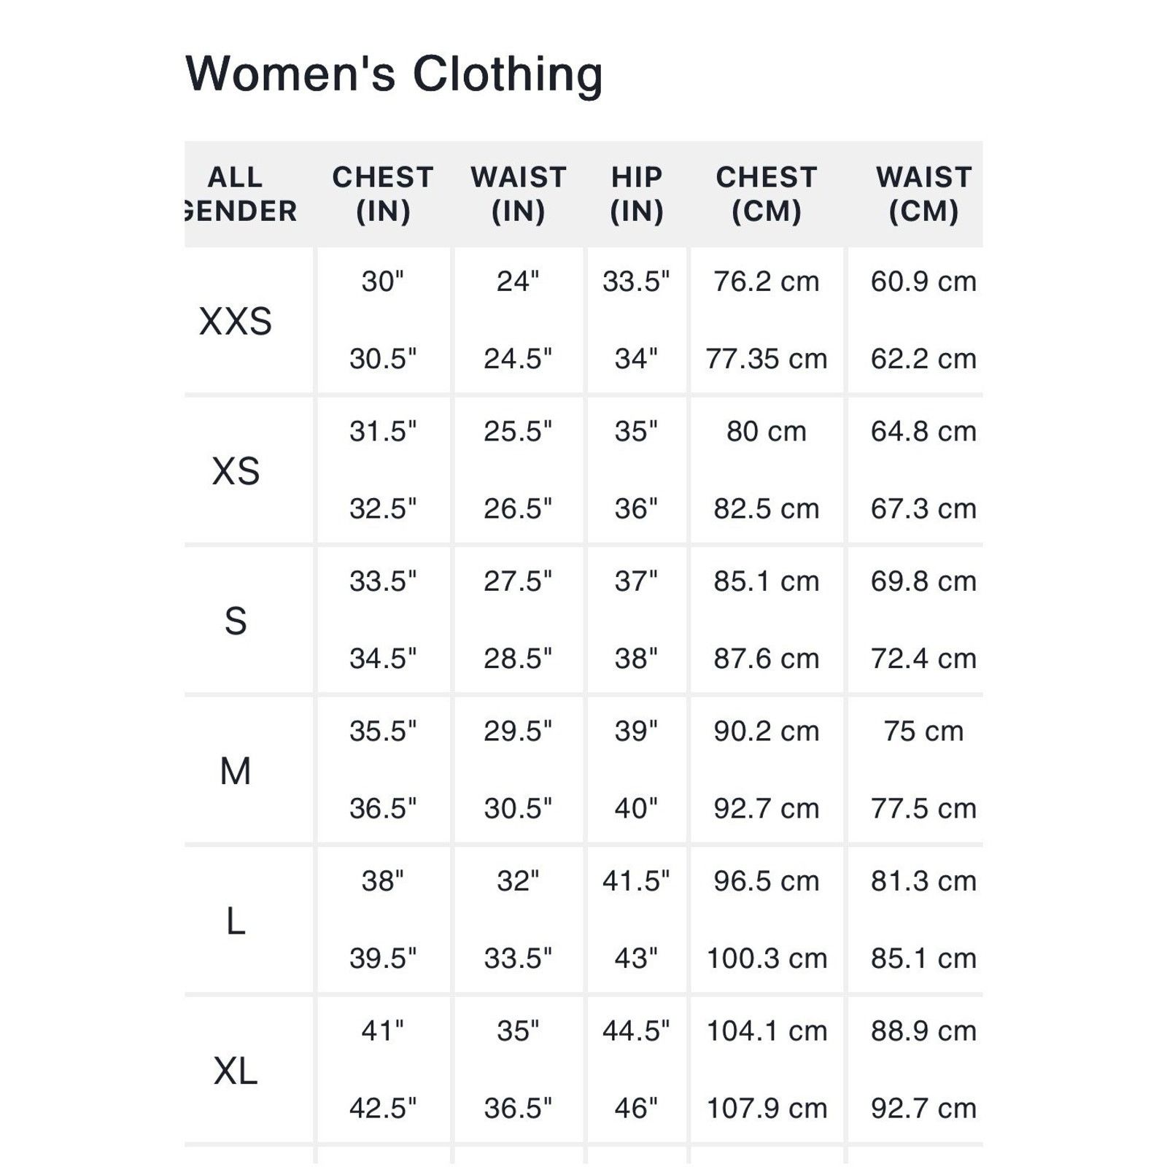Select the S size row label
Screen dimensions: 1167x1167
pyautogui.click(x=236, y=621)
